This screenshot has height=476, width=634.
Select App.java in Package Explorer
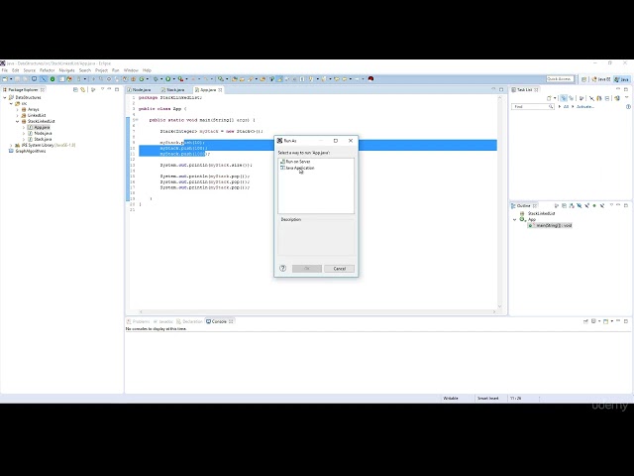point(39,127)
